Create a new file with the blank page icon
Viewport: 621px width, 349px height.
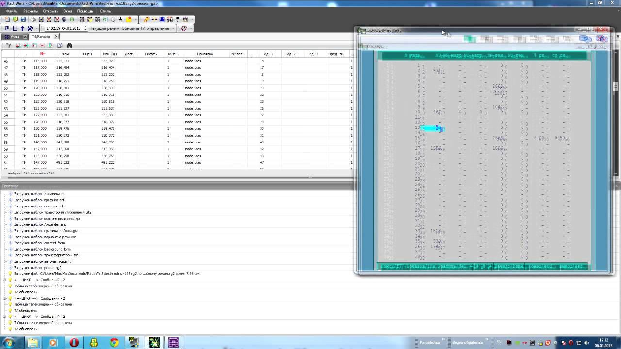coord(7,19)
